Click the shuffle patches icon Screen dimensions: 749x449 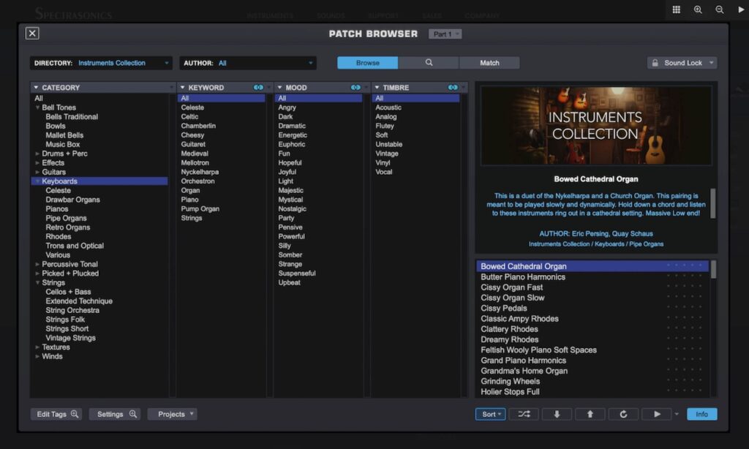(x=524, y=414)
